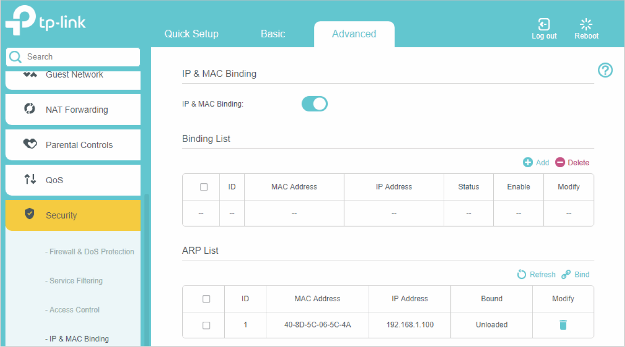Switch to the Basic tab
Image resolution: width=625 pixels, height=347 pixels.
click(273, 34)
